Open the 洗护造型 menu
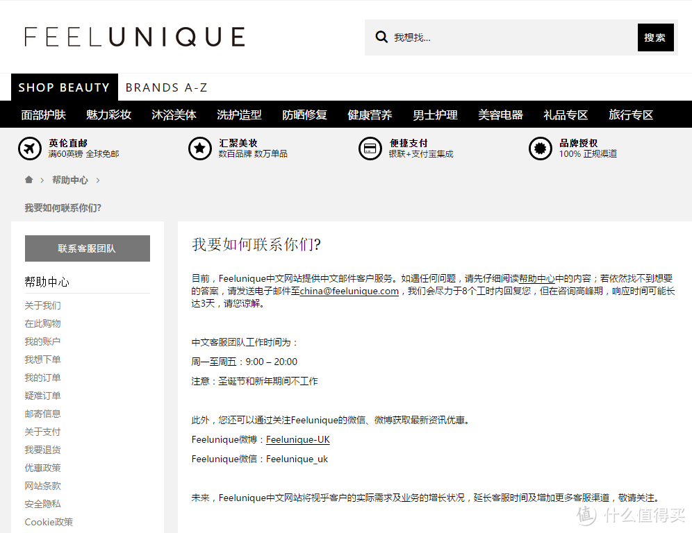The height and width of the screenshot is (533, 692). click(239, 115)
